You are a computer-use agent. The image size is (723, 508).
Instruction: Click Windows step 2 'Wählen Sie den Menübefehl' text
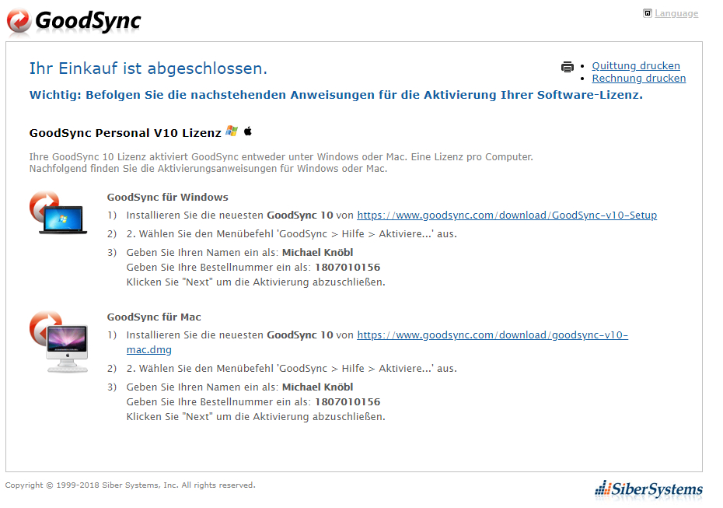[x=292, y=234]
